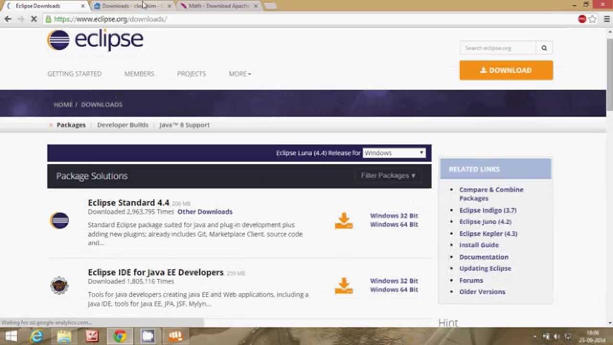Switch to the Downloads cloudsim tab
Screen dimensions: 613x345
coord(132,6)
